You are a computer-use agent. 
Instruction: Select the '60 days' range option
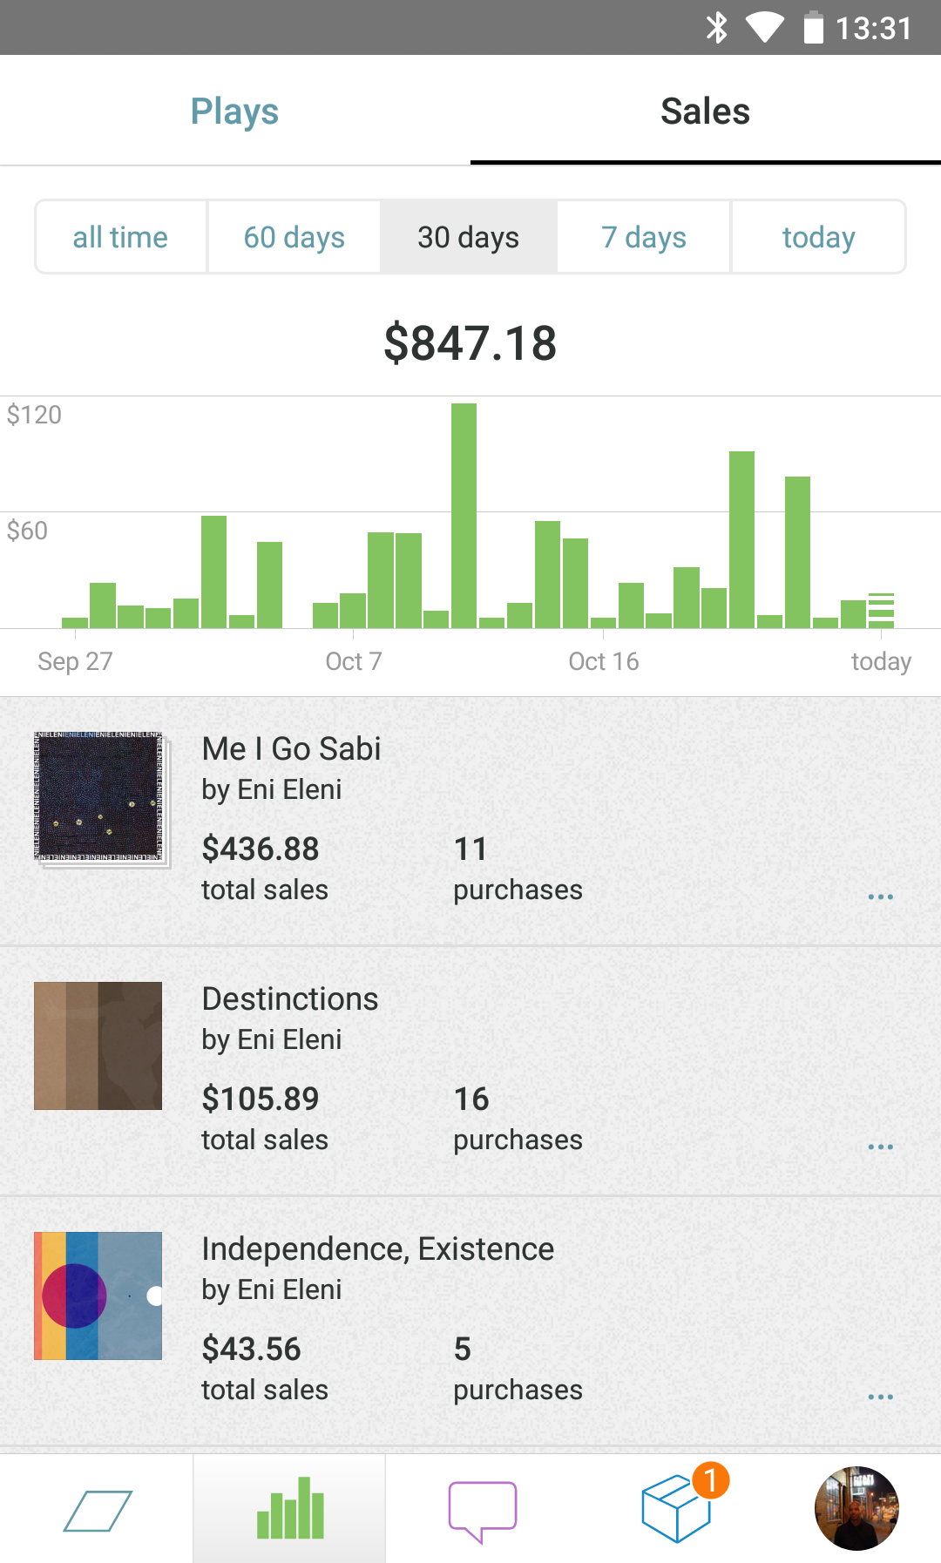tap(294, 237)
